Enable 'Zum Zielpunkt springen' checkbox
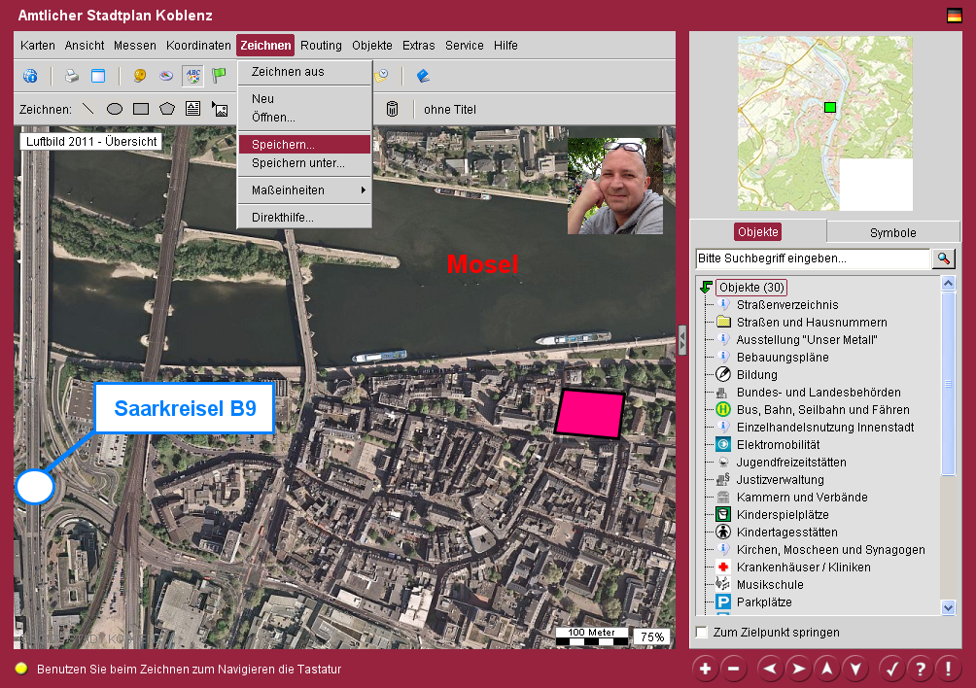 pos(702,633)
